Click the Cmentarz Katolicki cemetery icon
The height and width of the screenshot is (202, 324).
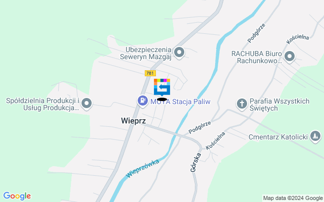point(315,136)
